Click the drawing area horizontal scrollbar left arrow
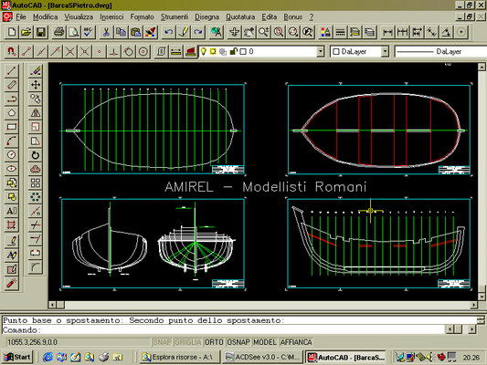This screenshot has width=487, height=365. point(52,305)
